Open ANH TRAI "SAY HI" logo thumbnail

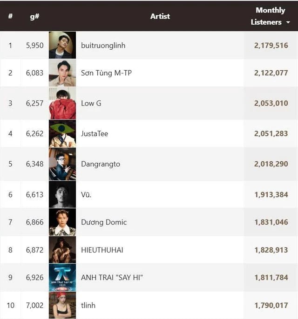click(62, 278)
